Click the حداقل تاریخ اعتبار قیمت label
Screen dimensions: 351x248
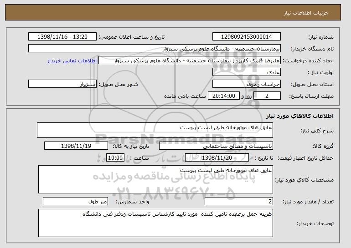(306, 158)
